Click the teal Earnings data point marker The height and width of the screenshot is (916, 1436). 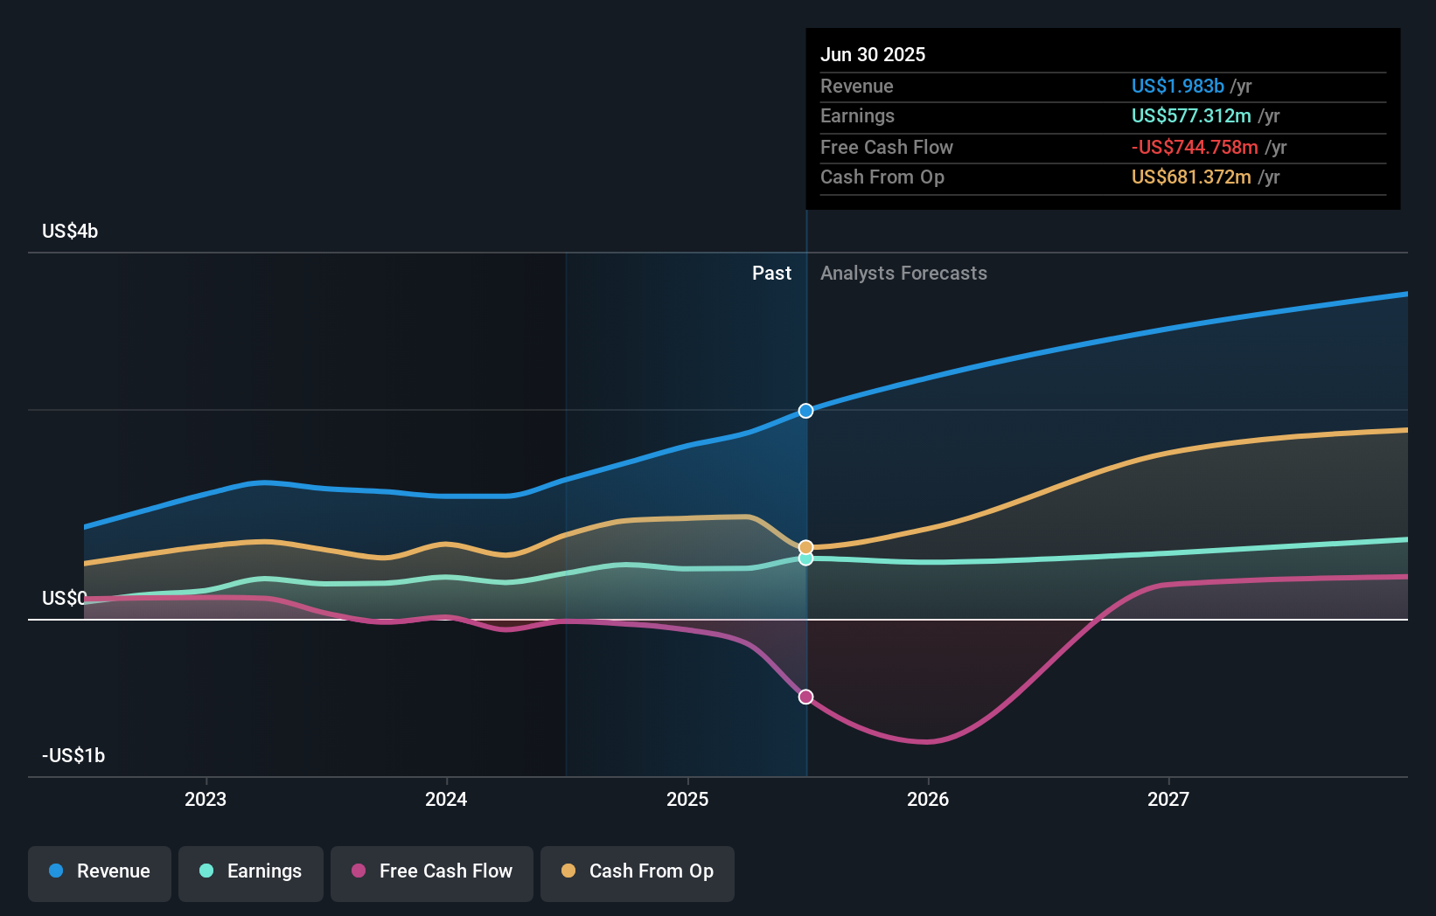tap(805, 559)
